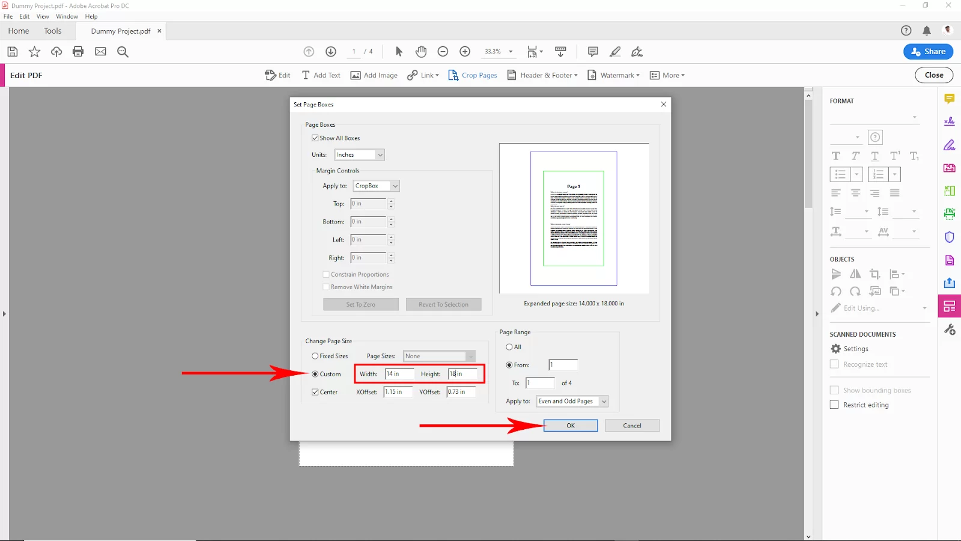Click Crop object icon in Objects
This screenshot has width=961, height=541.
875,274
